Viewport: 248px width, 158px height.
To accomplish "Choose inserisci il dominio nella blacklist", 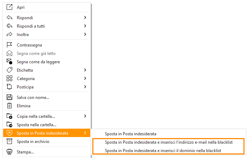I will 163,151.
